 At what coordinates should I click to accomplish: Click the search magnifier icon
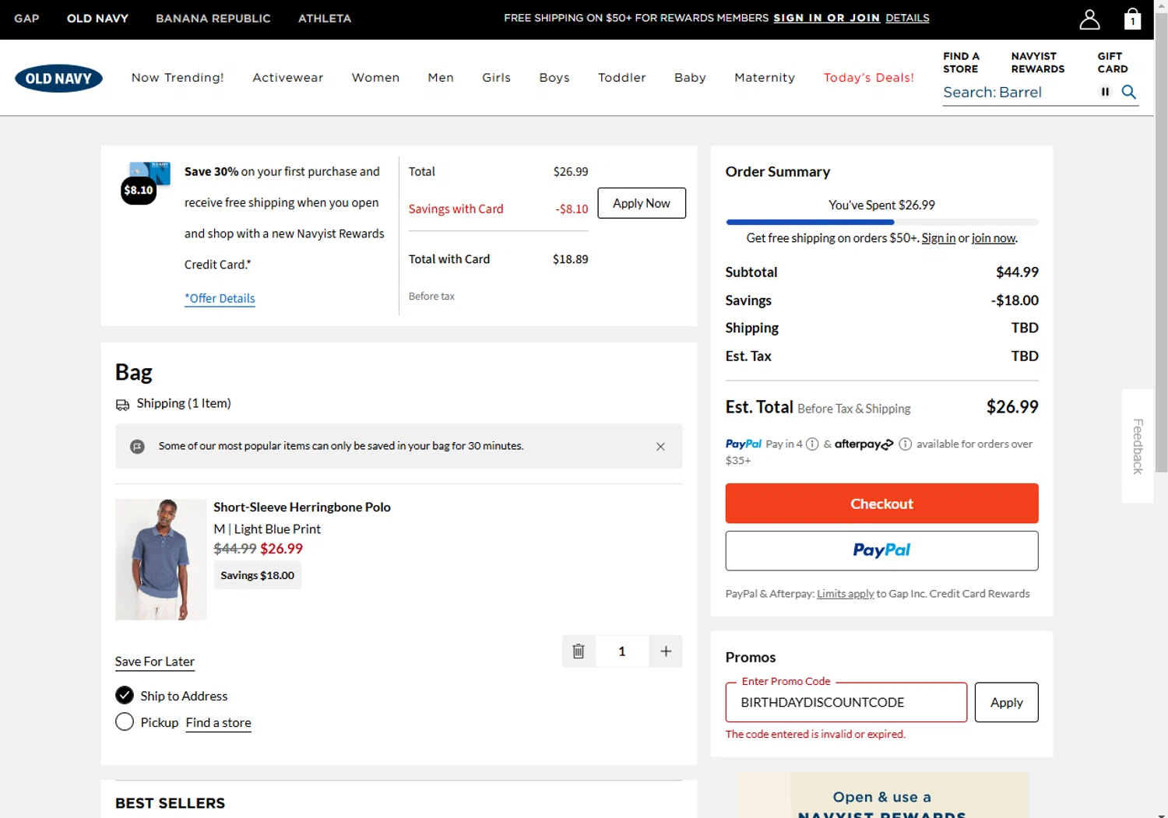[x=1128, y=92]
